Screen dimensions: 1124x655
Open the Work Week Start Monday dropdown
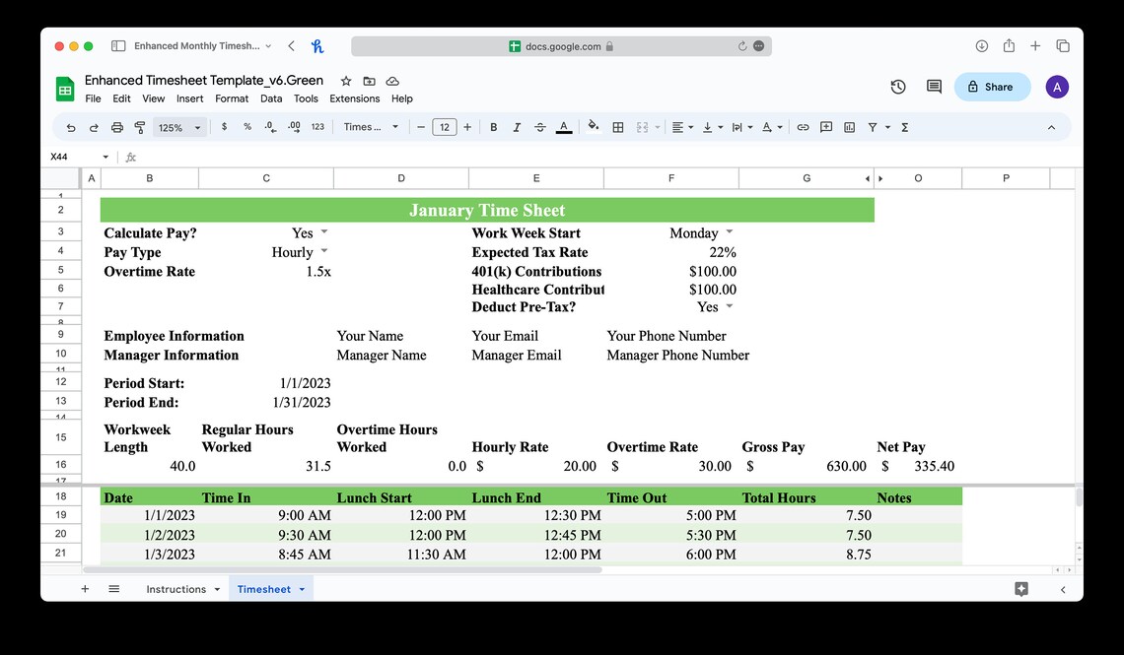pos(729,232)
